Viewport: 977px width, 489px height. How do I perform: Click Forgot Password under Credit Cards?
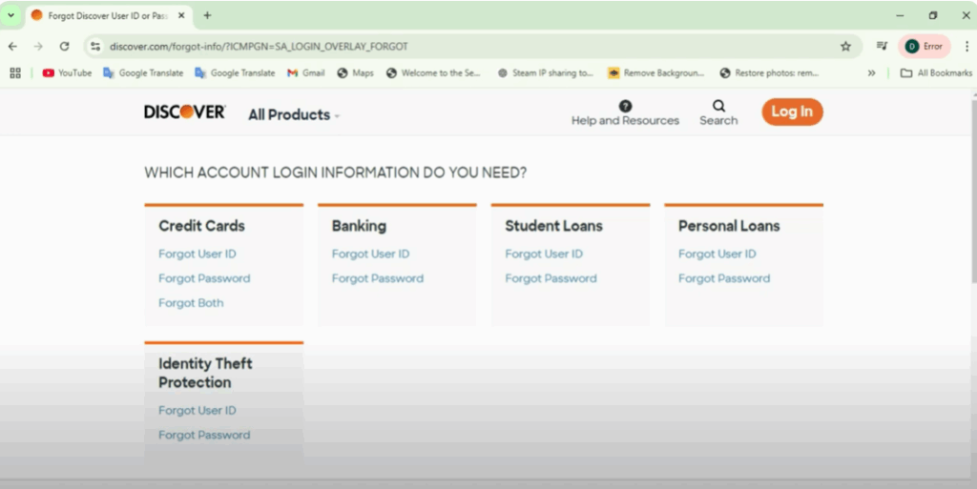[204, 278]
